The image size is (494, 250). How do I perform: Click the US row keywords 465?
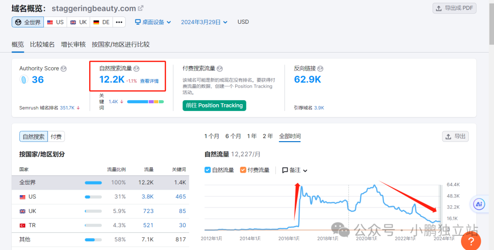(181, 197)
